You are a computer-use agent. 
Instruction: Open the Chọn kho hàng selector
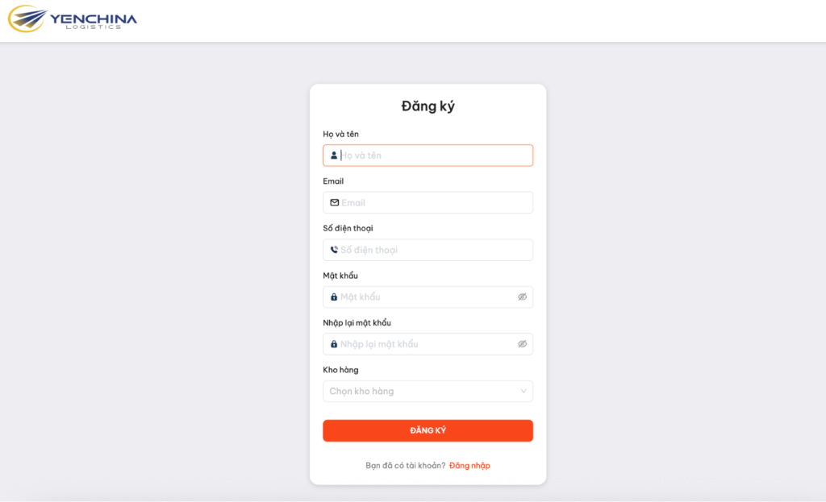(x=419, y=392)
